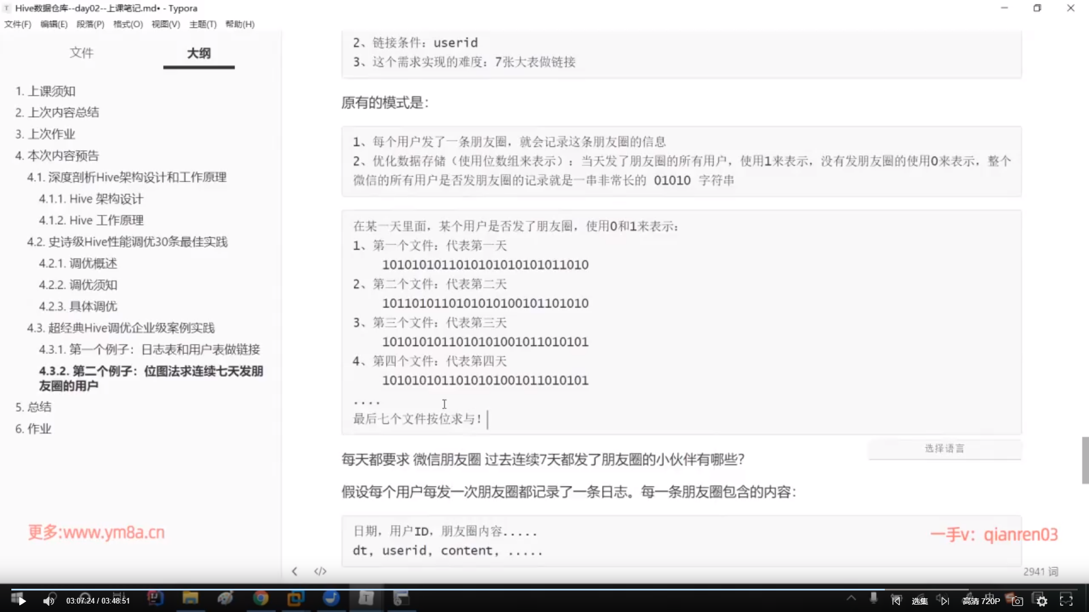Go to outline heading 5. 总结
The image size is (1089, 612).
pyautogui.click(x=33, y=407)
